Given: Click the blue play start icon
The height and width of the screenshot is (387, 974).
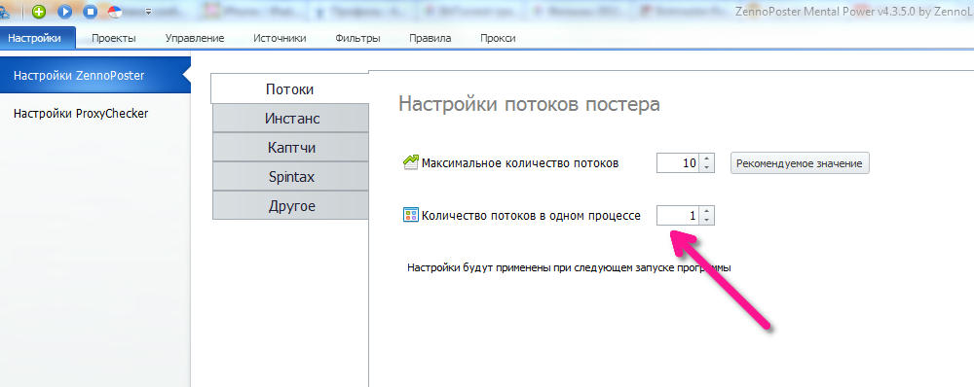Looking at the screenshot, I should coord(64,11).
